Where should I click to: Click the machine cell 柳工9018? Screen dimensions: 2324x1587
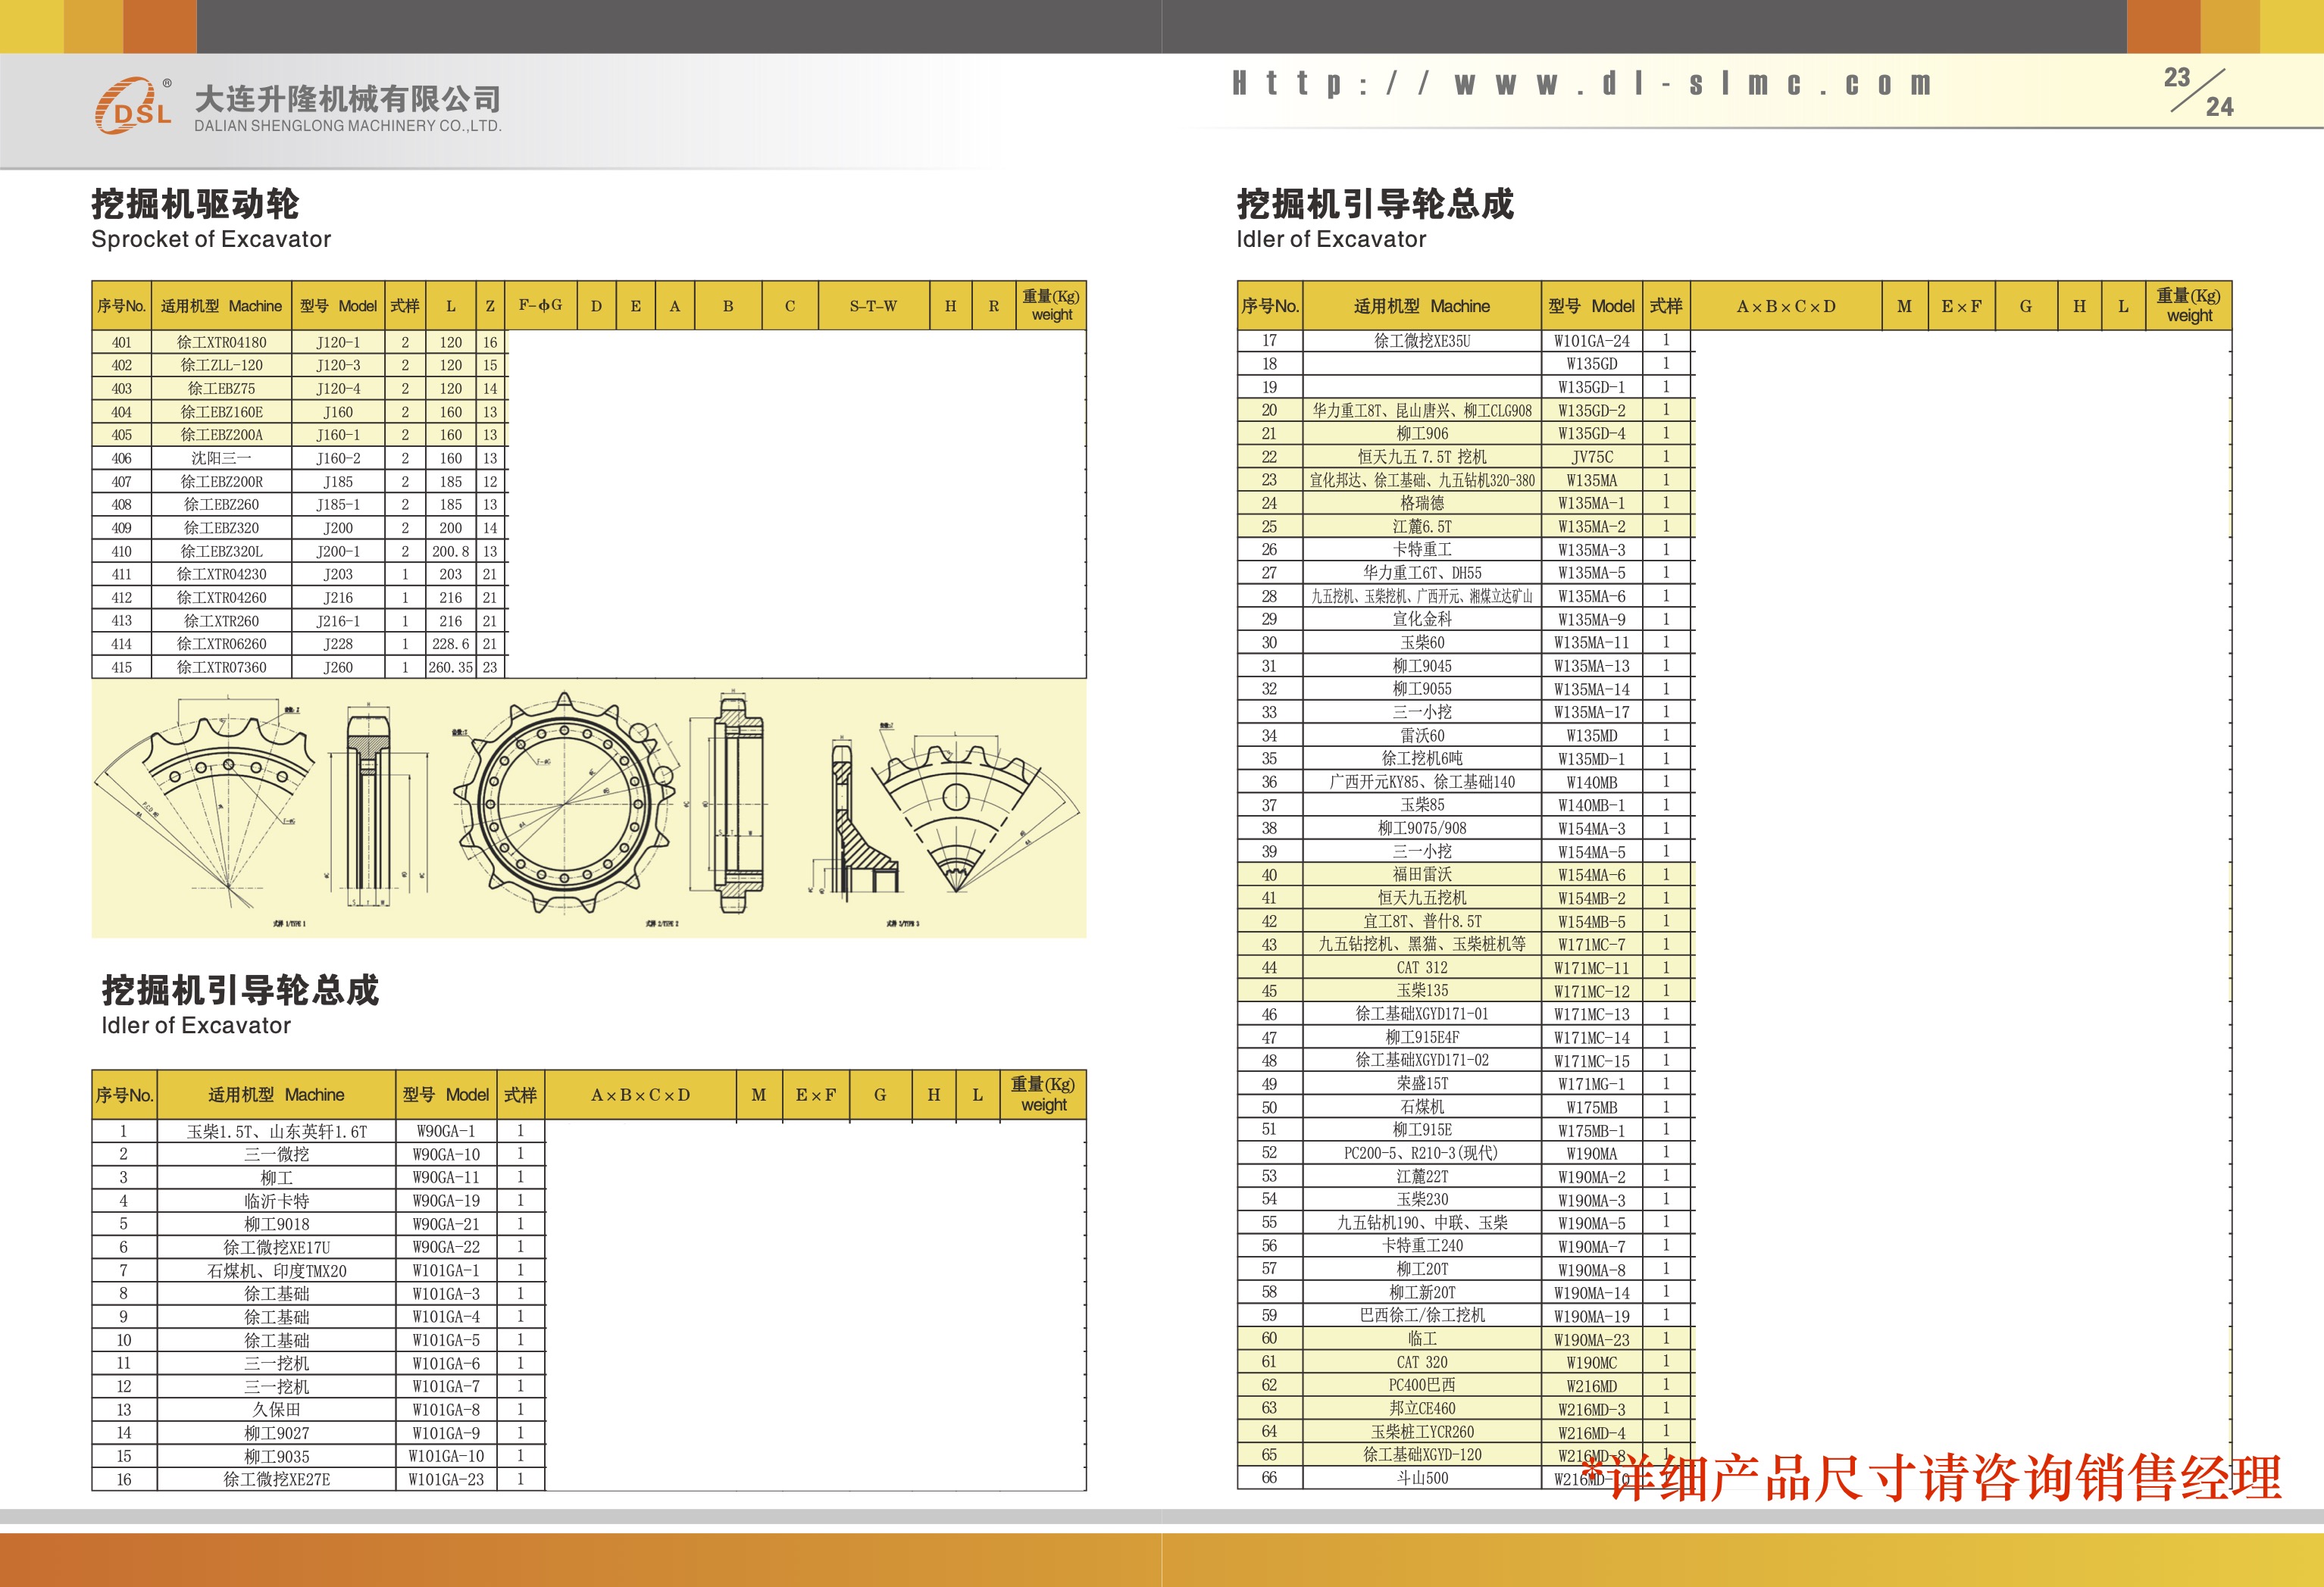point(277,1224)
